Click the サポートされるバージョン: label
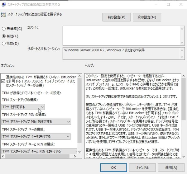This screenshot has width=187, height=174. coord(44,49)
